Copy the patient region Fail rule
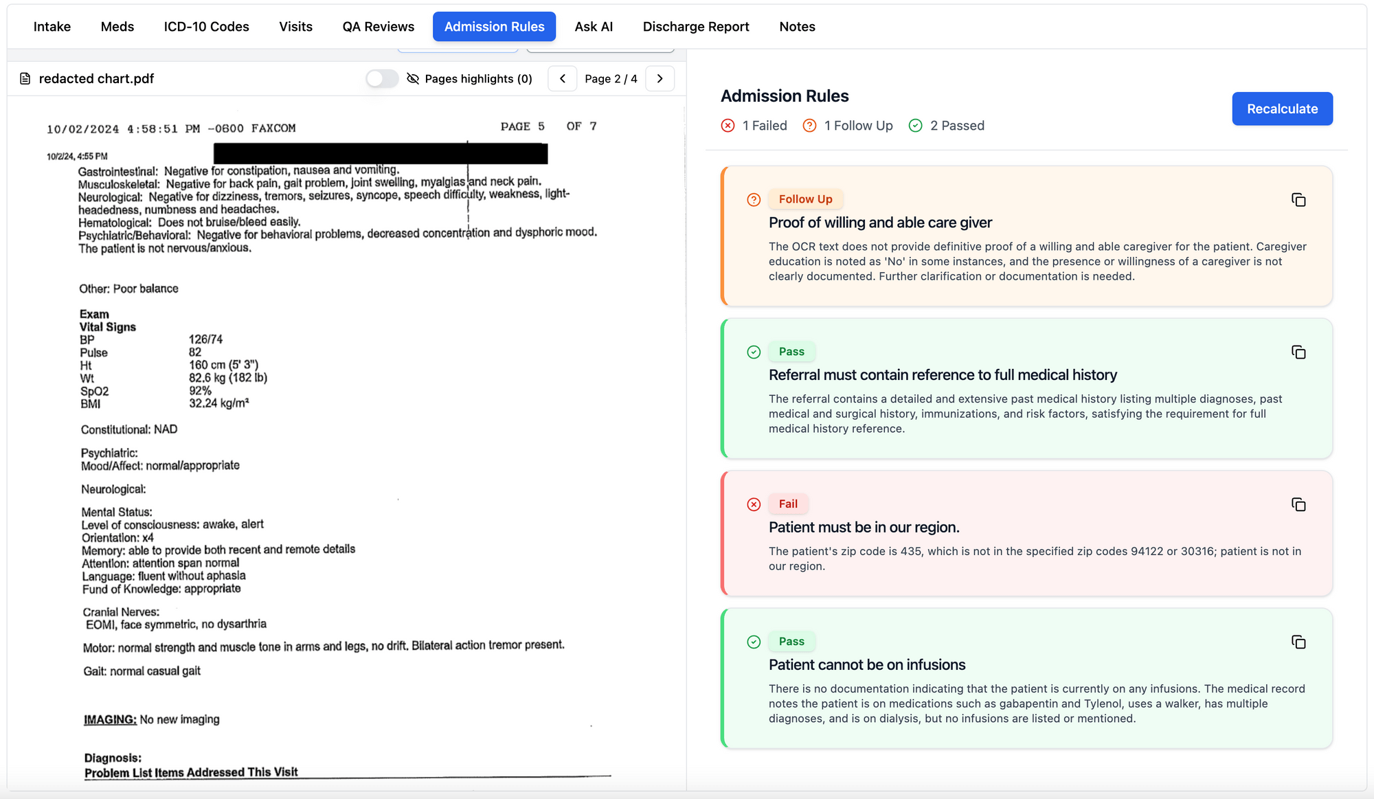1374x799 pixels. pyautogui.click(x=1298, y=505)
